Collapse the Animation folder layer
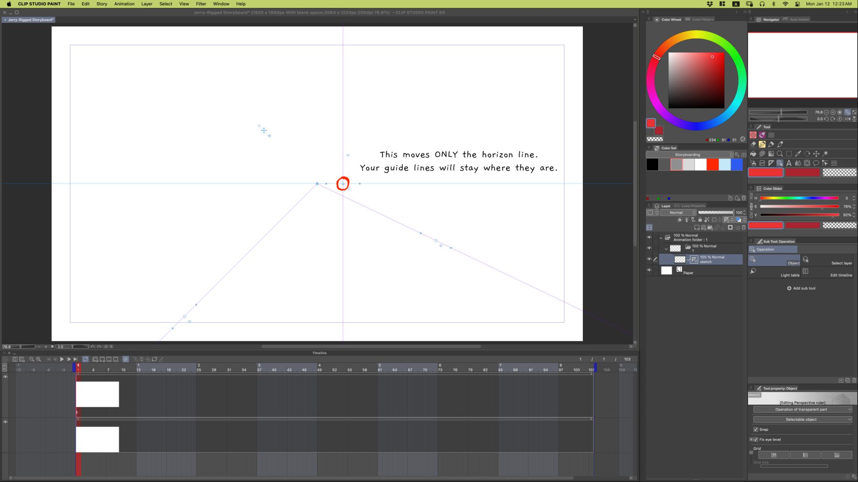858x482 pixels. tap(661, 238)
